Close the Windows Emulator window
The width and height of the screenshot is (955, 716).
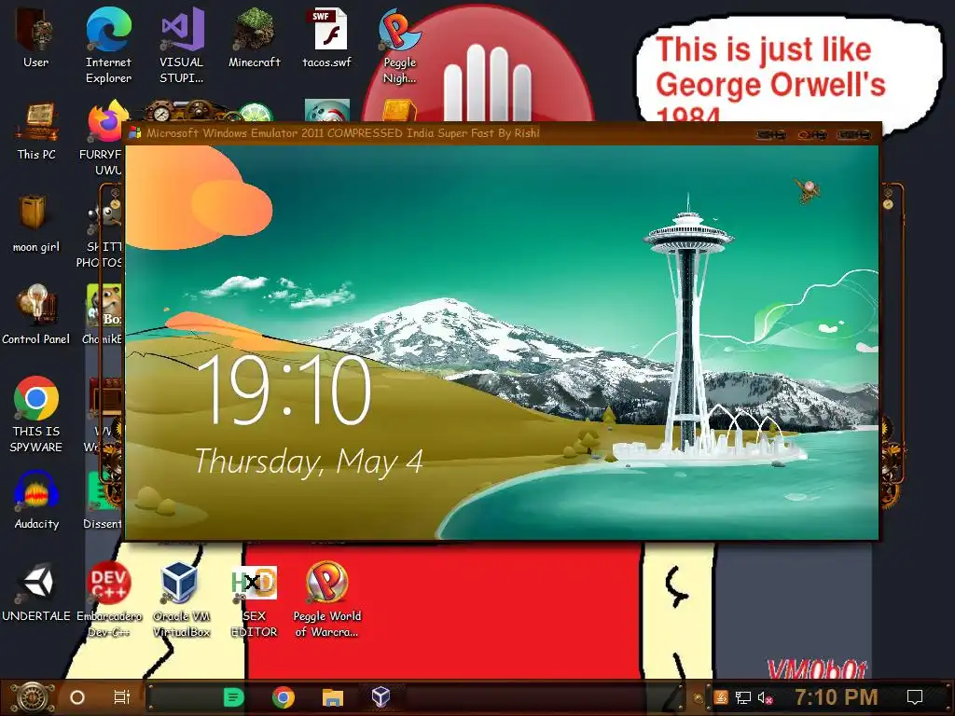point(854,134)
